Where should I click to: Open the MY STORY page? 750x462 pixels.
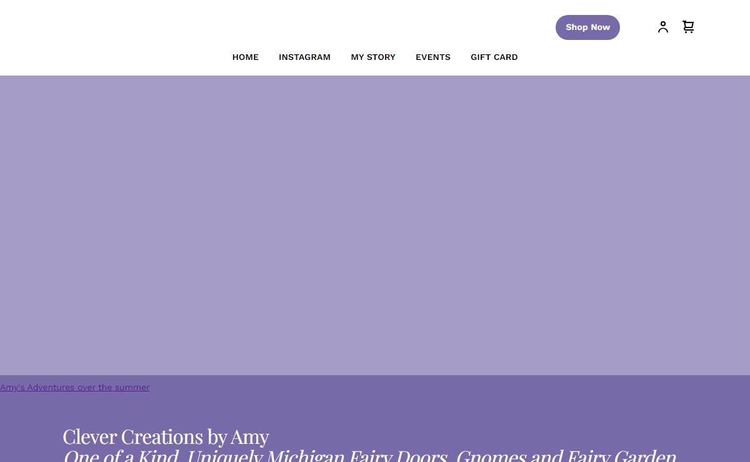click(x=373, y=57)
